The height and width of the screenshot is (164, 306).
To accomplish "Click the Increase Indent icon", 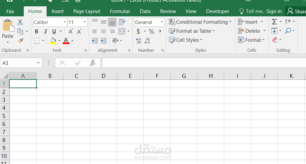I will coord(104,41).
